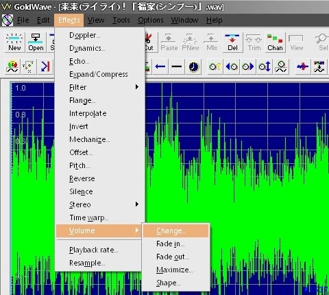The height and width of the screenshot is (295, 329).
Task: Click the black horizontal line silence icon
Action: 177,67
